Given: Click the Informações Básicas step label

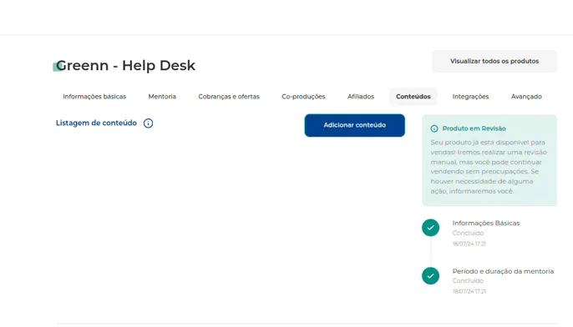Looking at the screenshot, I should (485, 223).
